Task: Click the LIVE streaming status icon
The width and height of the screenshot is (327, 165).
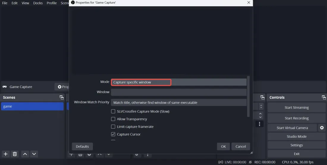Action: (x=221, y=162)
